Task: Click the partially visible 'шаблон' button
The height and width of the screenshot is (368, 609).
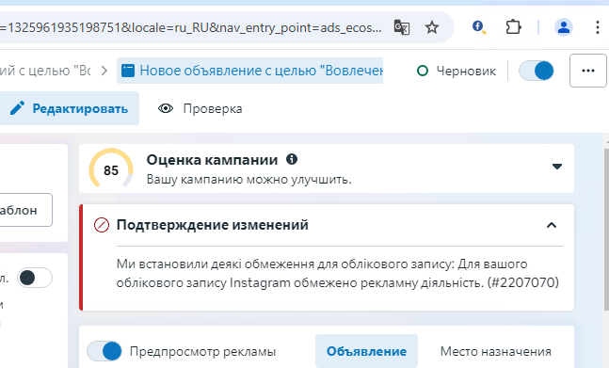Action: tap(25, 210)
